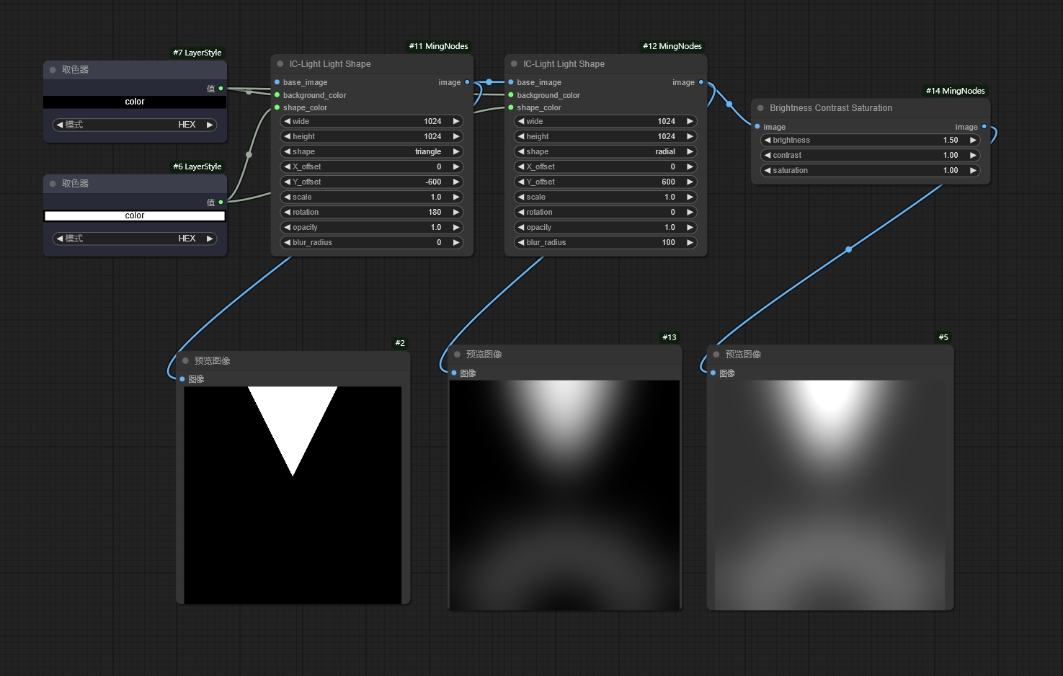Click the 值 output port of node #6

(221, 203)
